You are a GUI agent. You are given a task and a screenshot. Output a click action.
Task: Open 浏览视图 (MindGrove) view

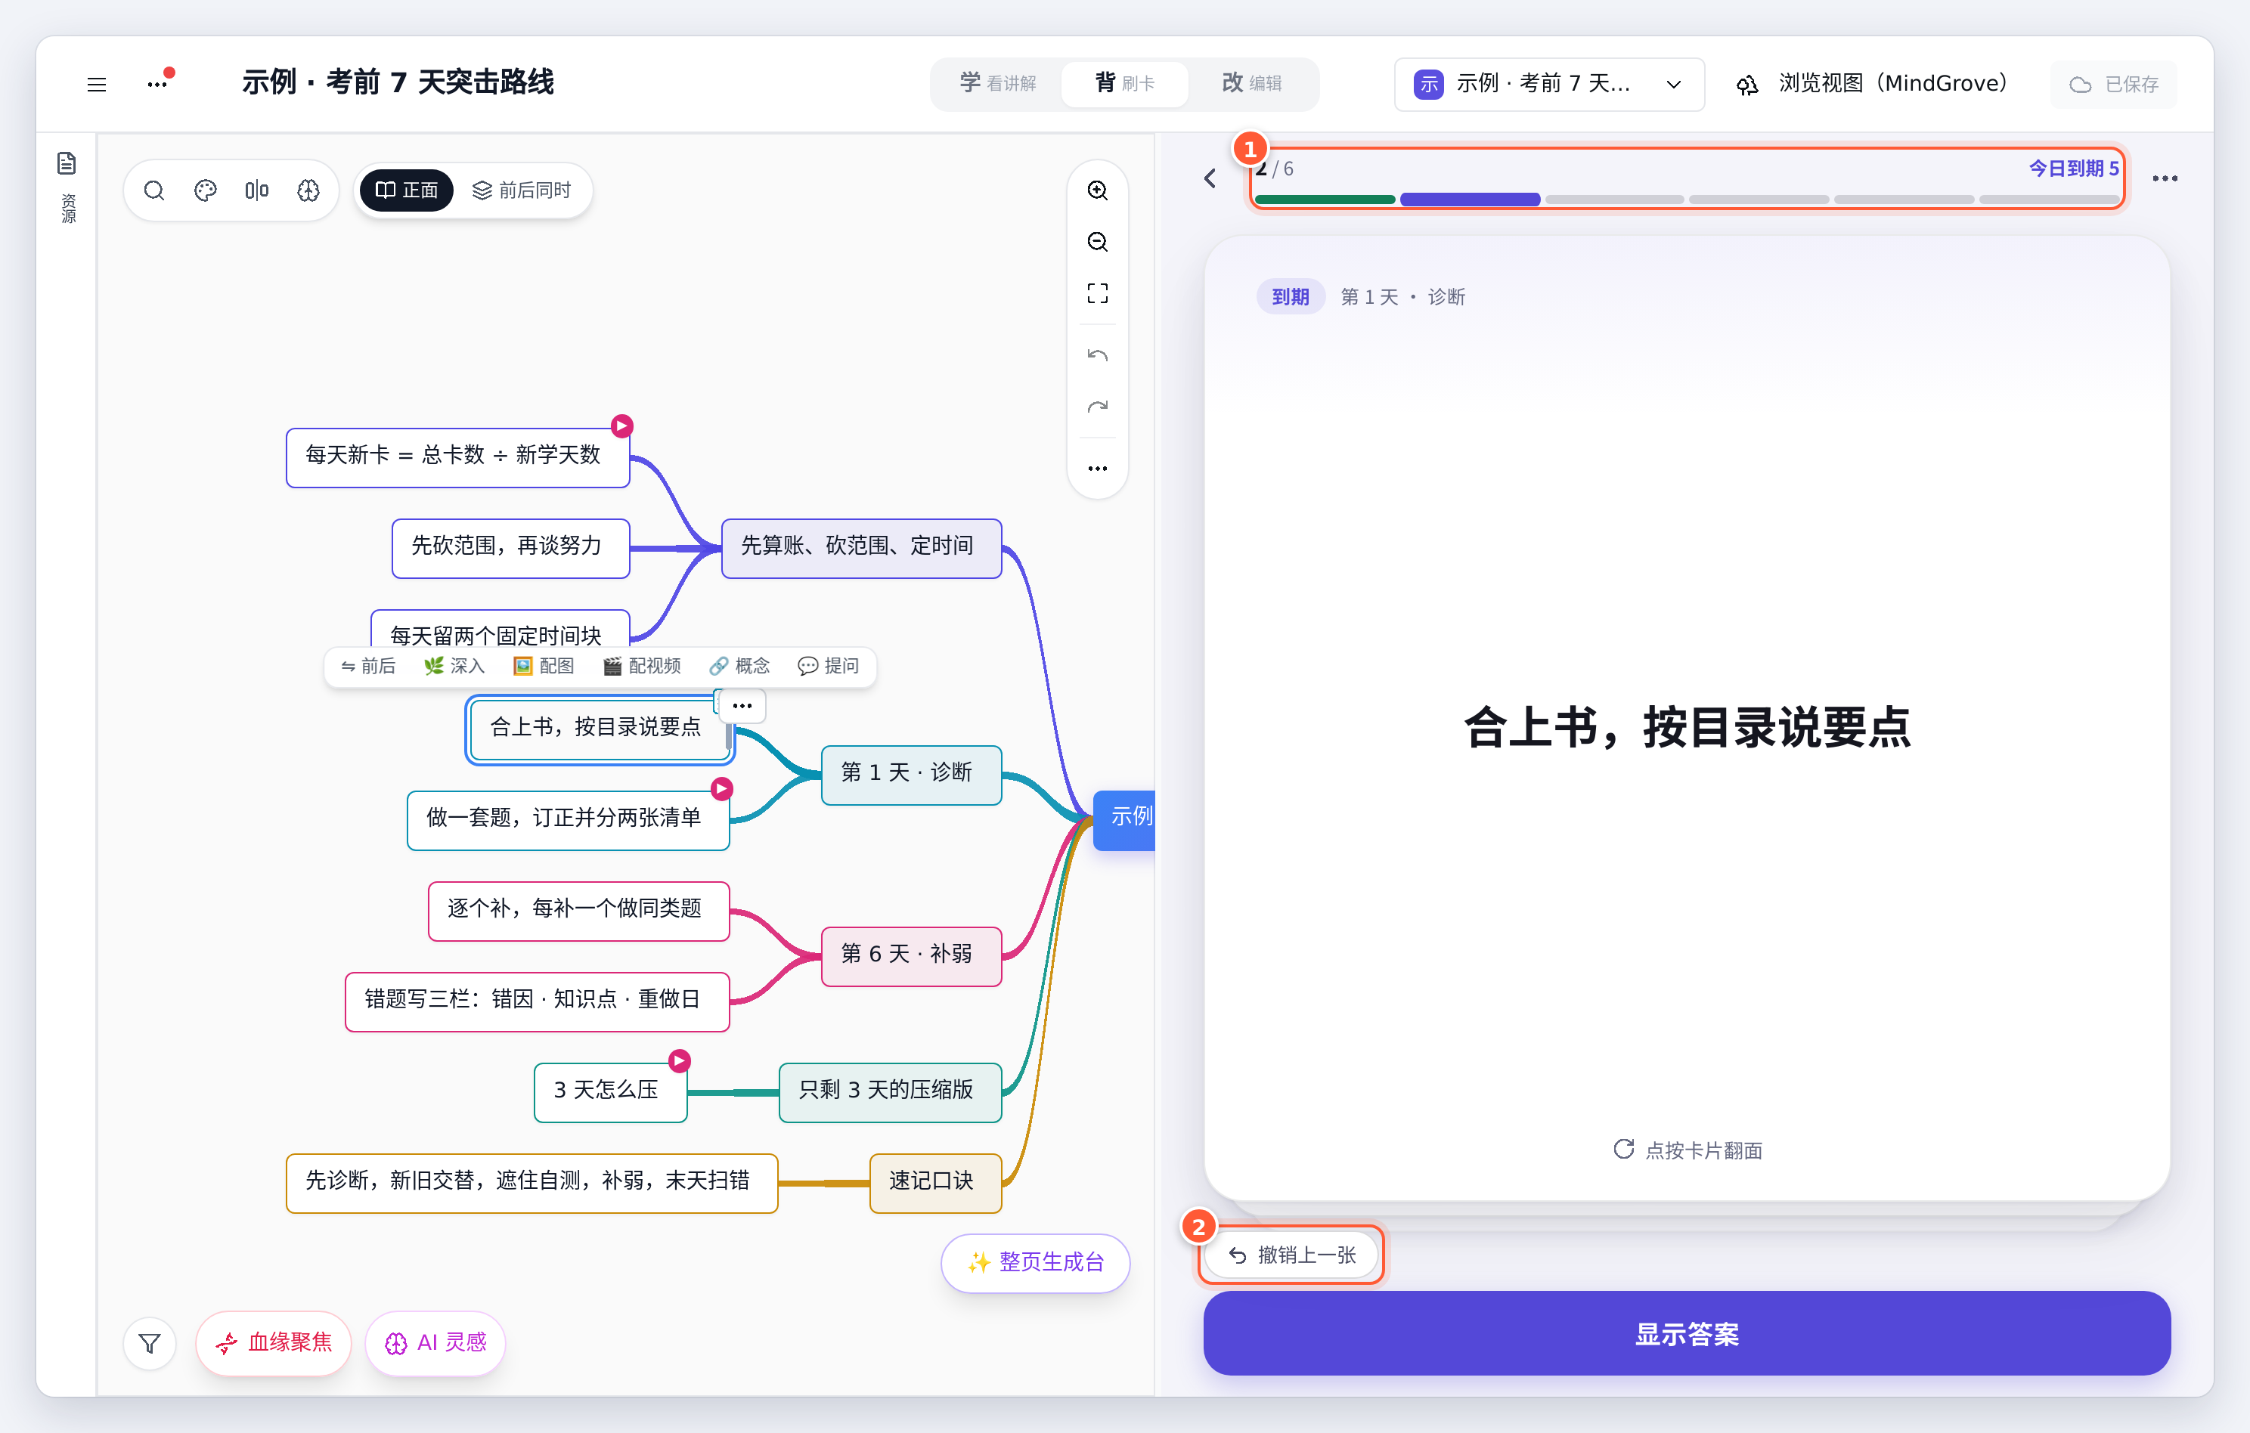(x=1871, y=84)
